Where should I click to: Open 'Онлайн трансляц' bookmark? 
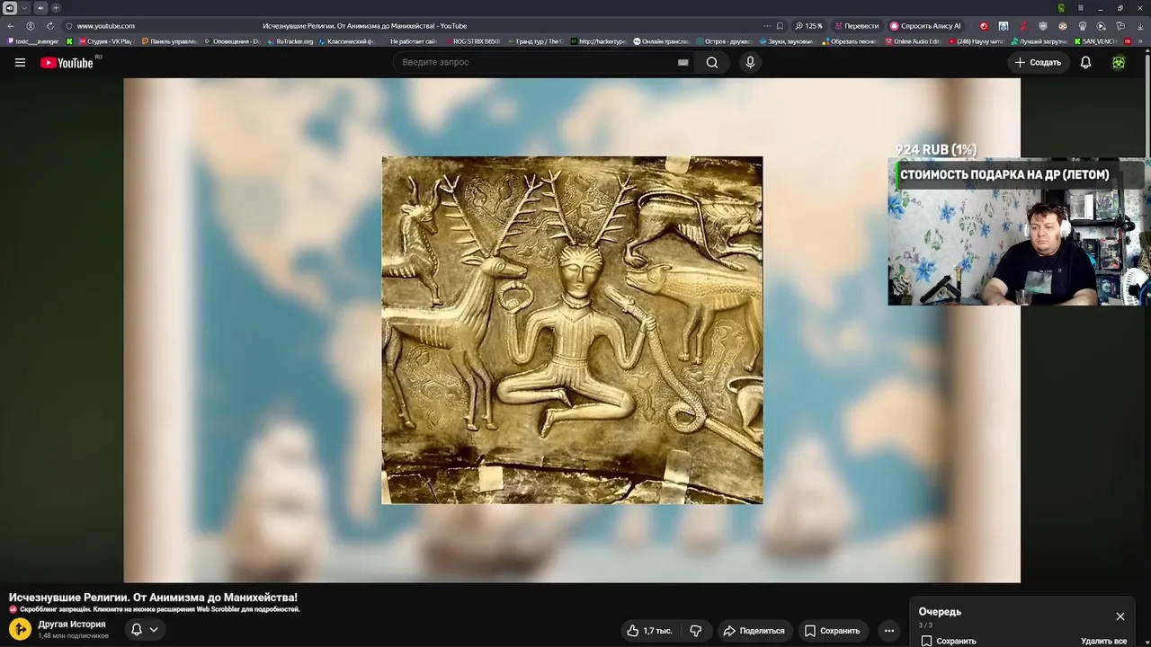[661, 41]
